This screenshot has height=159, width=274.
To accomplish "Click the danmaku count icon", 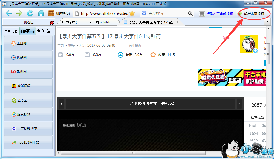I will click(87, 55).
